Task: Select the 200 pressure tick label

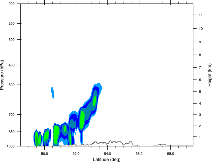Action: tap(11, 4)
